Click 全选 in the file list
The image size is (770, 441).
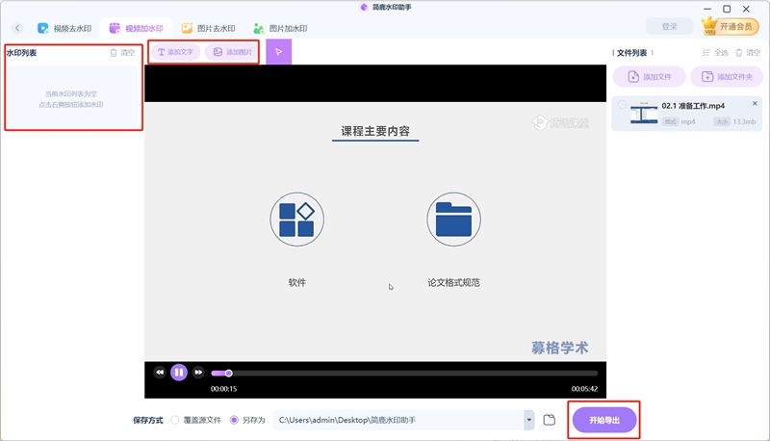point(715,53)
